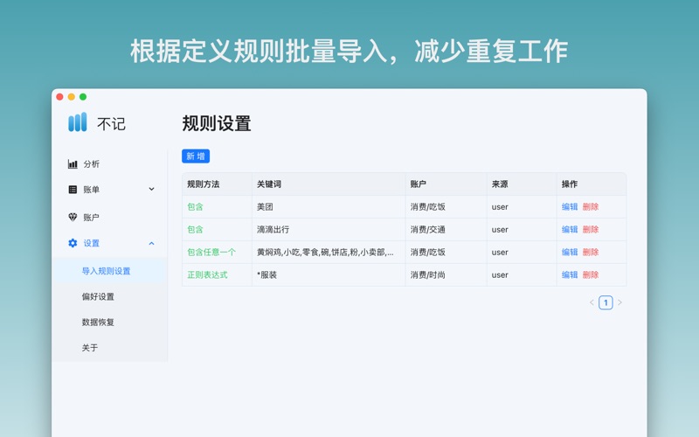Open 偏好设置 submenu item
The width and height of the screenshot is (699, 437).
[x=98, y=296]
